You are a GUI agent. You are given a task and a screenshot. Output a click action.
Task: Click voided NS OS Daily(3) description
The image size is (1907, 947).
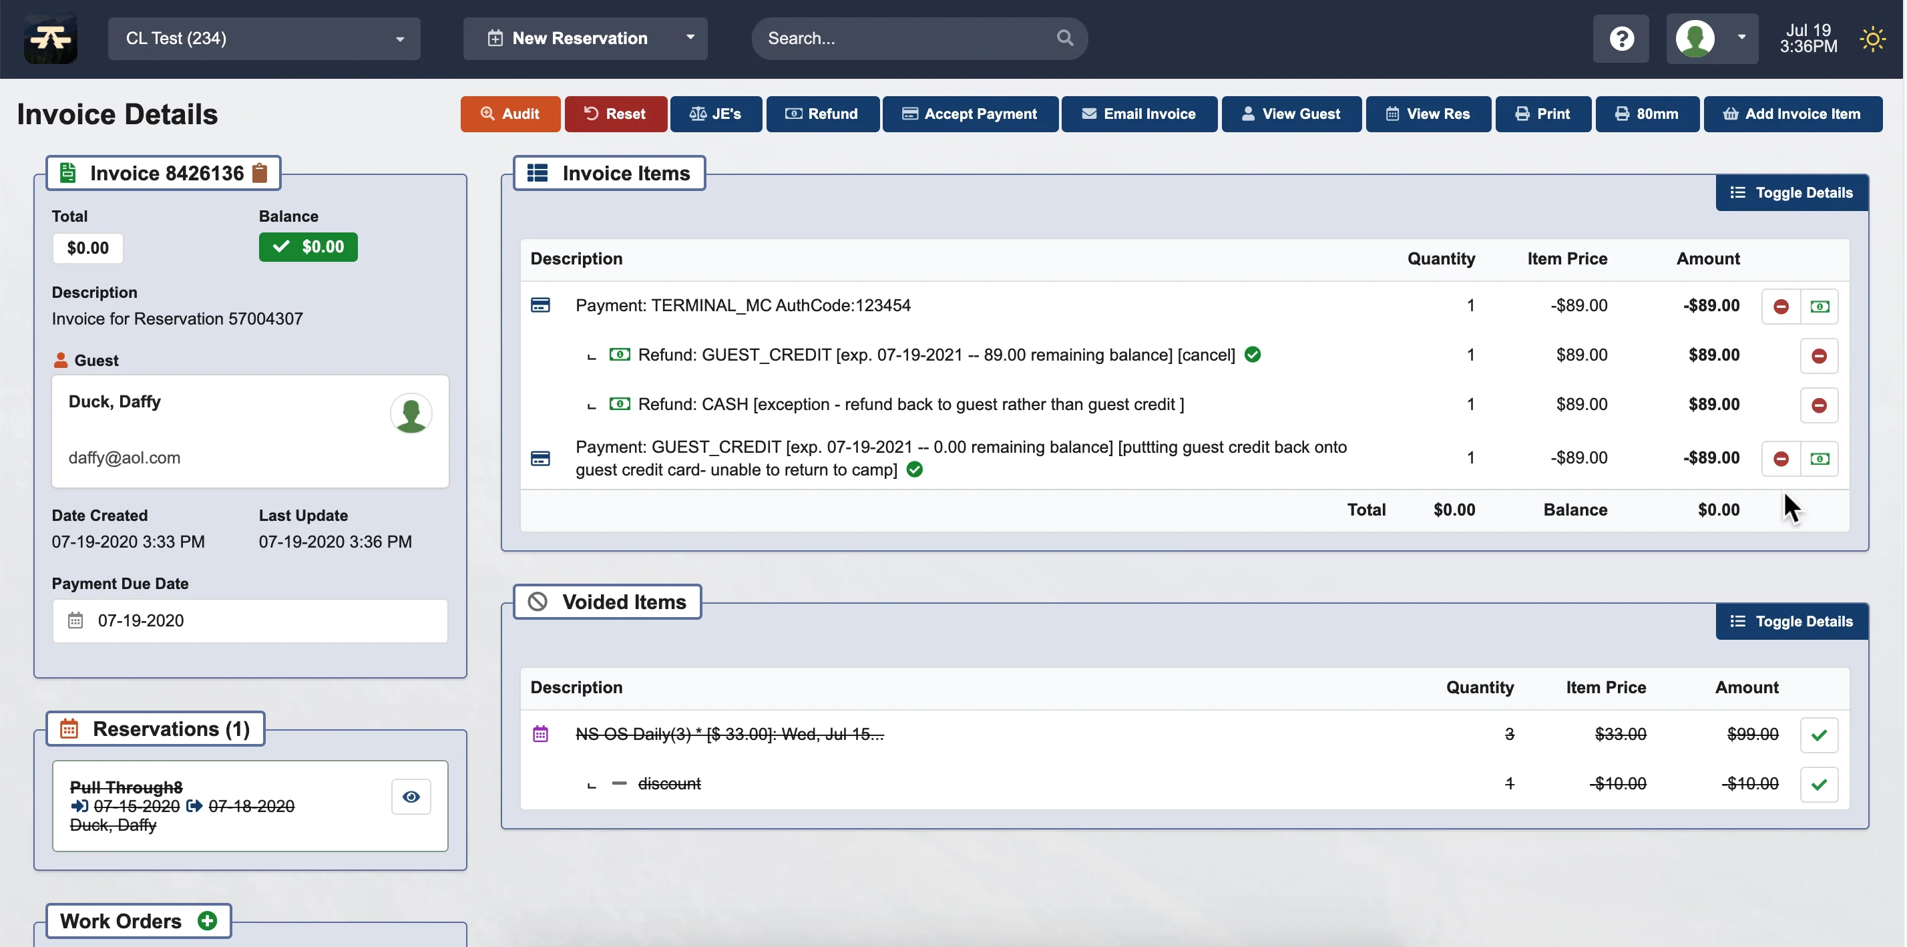tap(729, 735)
